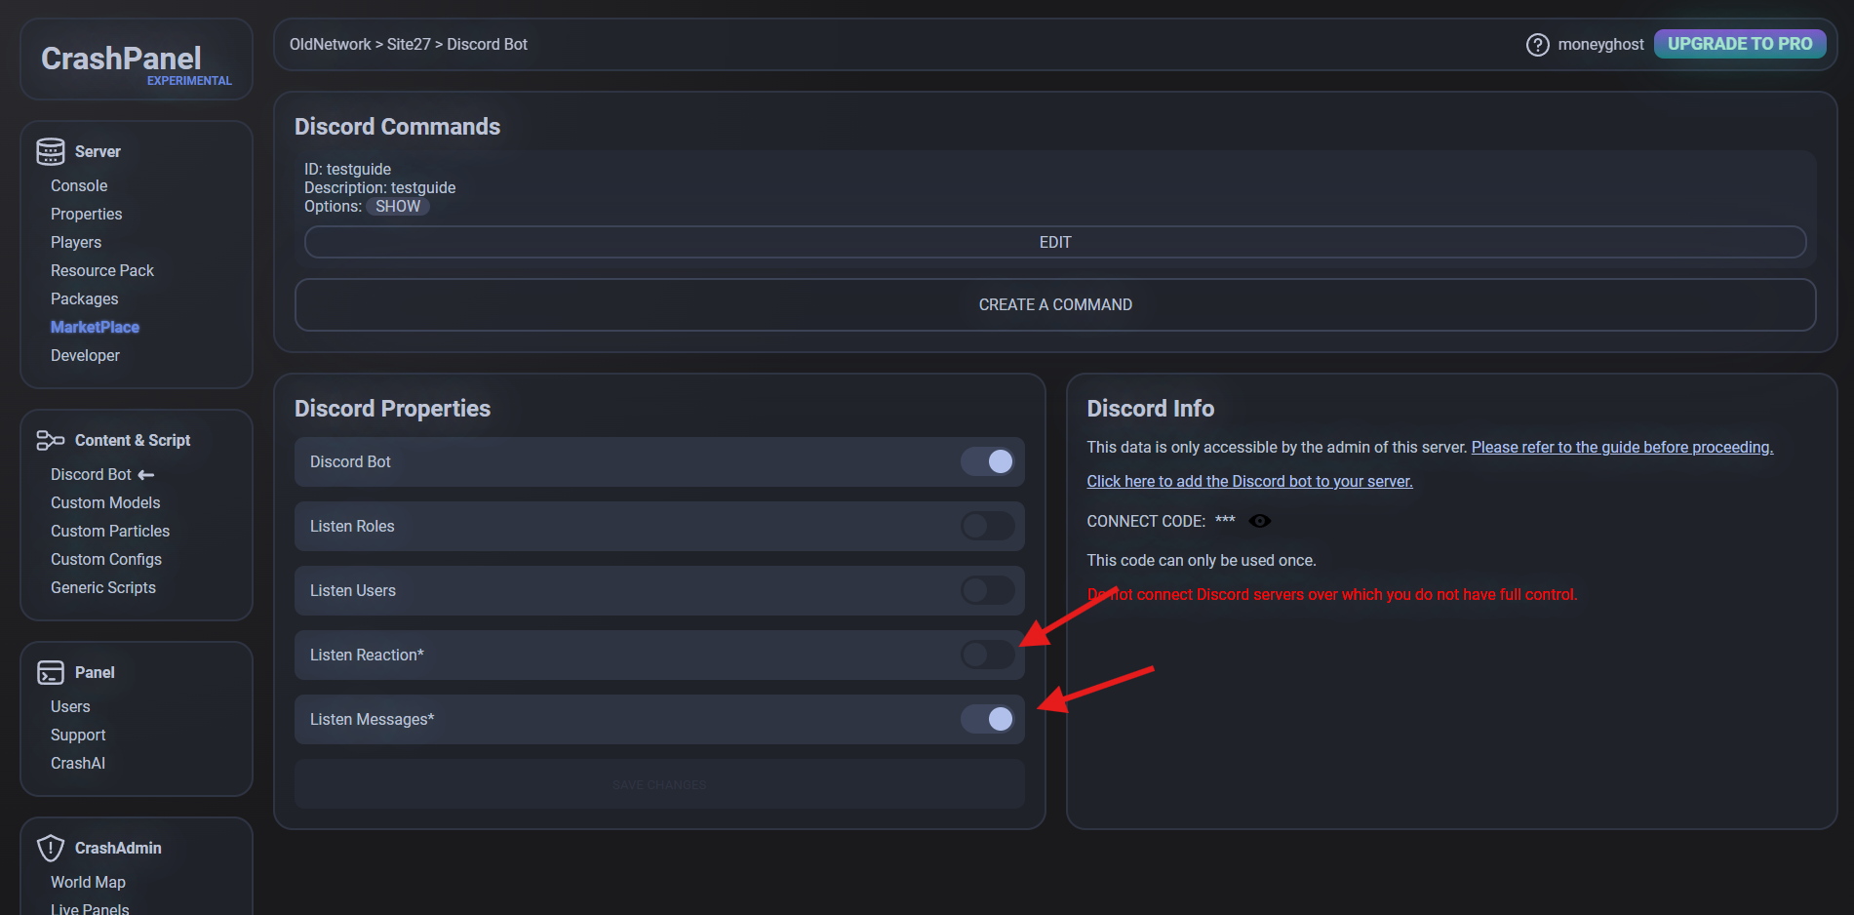
Task: Click the Panel terminal icon
Action: click(51, 672)
